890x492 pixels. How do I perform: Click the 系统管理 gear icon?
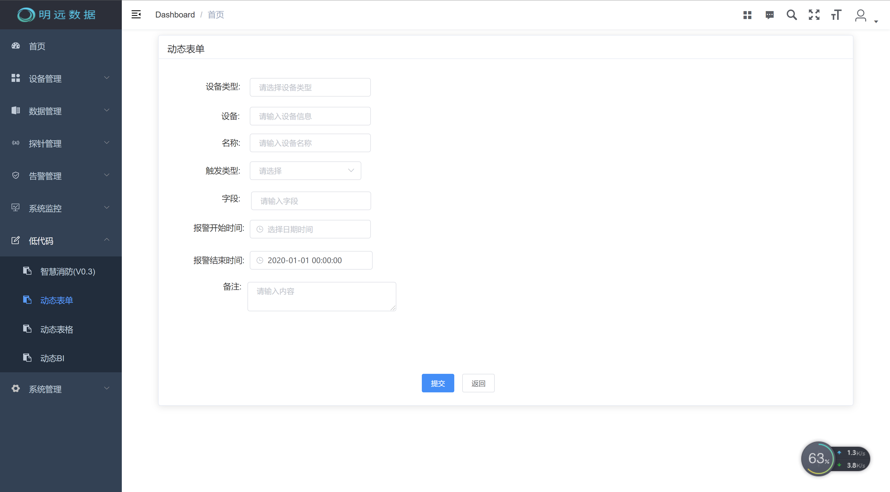click(x=15, y=388)
